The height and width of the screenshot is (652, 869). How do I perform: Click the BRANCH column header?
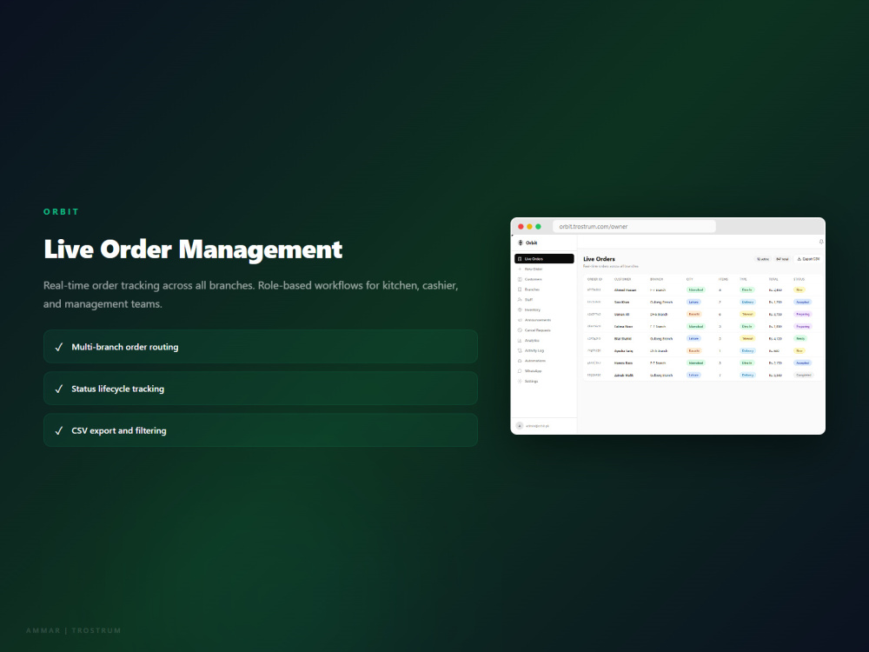point(656,279)
